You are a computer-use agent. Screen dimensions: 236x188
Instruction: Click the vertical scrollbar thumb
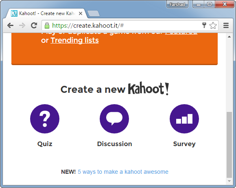tap(229, 145)
